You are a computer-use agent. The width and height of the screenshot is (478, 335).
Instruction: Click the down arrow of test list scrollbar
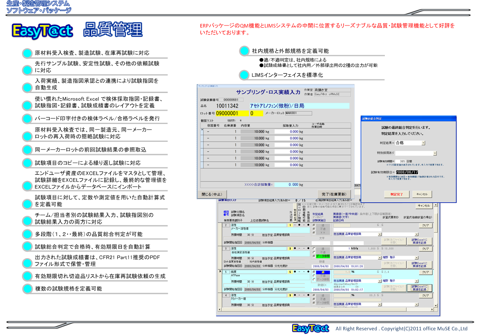(435, 305)
